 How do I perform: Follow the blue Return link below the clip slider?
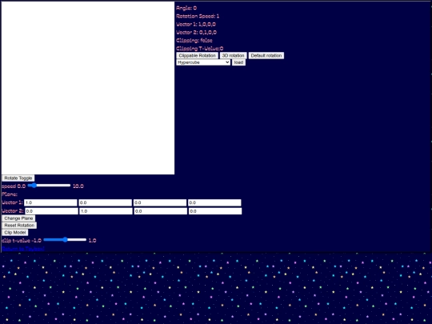click(23, 249)
